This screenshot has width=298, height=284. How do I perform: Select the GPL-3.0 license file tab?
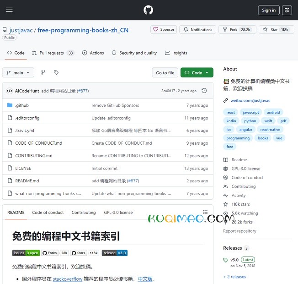pyautogui.click(x=118, y=213)
